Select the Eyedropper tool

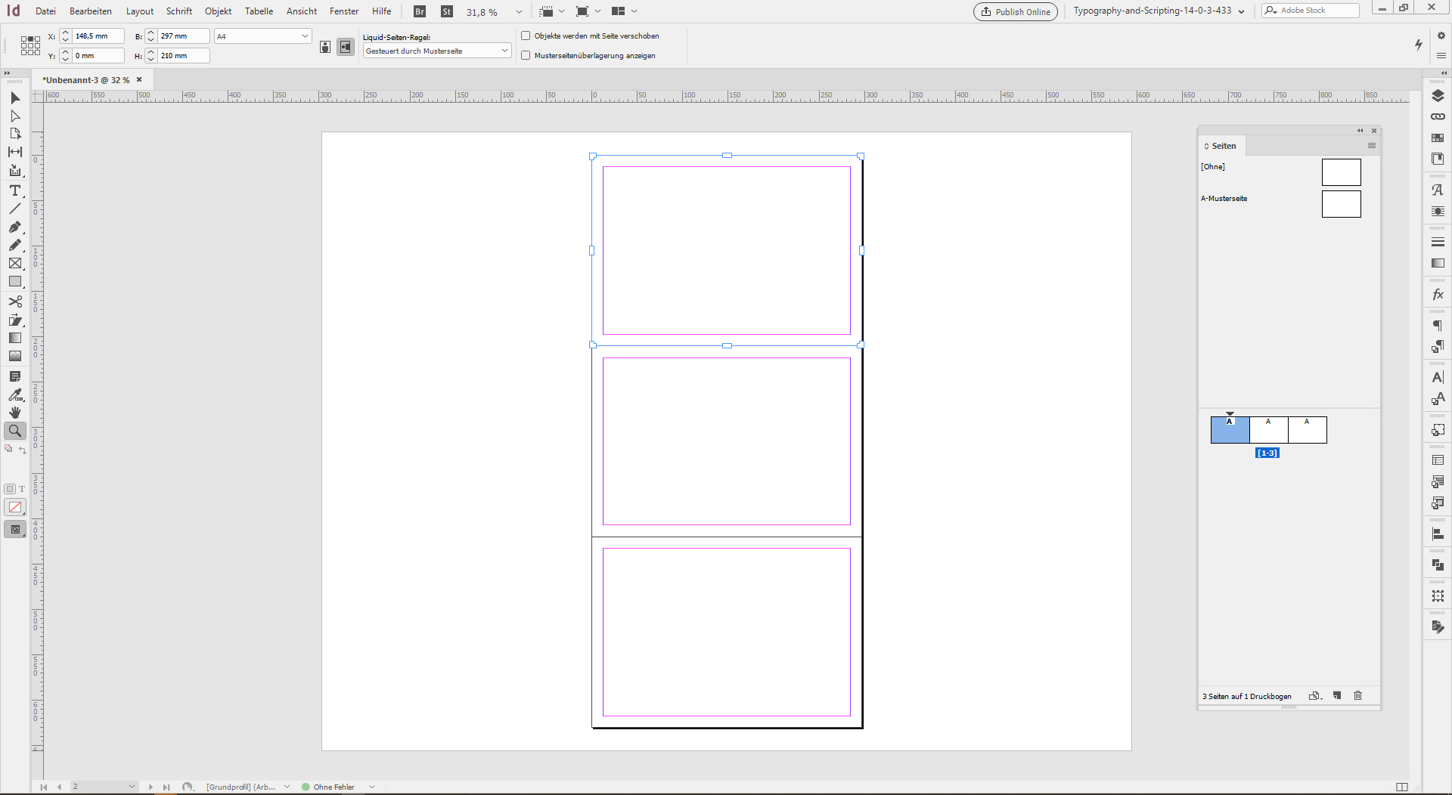click(14, 394)
